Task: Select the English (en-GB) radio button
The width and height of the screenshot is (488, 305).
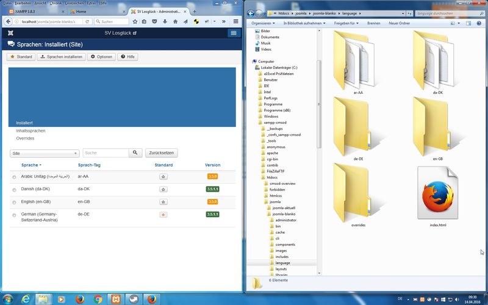Action: coord(14,202)
